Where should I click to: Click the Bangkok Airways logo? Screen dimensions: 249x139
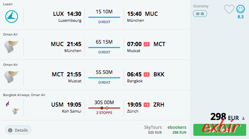click(x=7, y=103)
